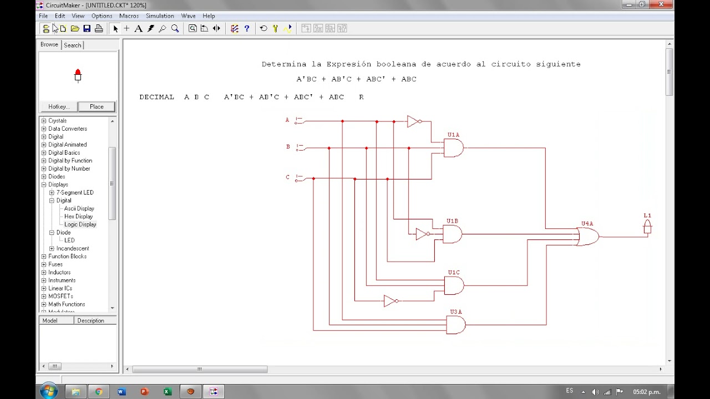Viewport: 710px width, 399px height.
Task: Expand the Math Functions category
Action: [44, 304]
